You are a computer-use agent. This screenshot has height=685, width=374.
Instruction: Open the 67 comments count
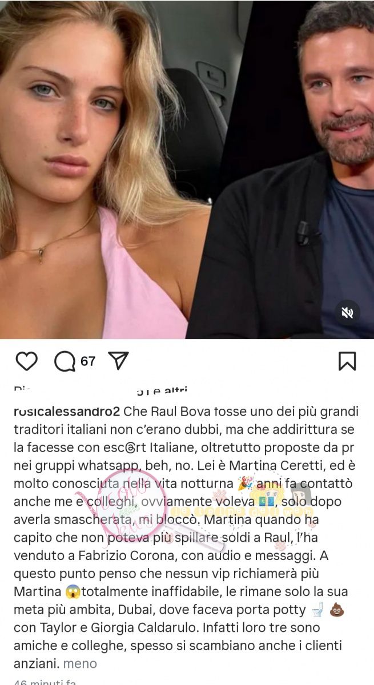coord(88,361)
